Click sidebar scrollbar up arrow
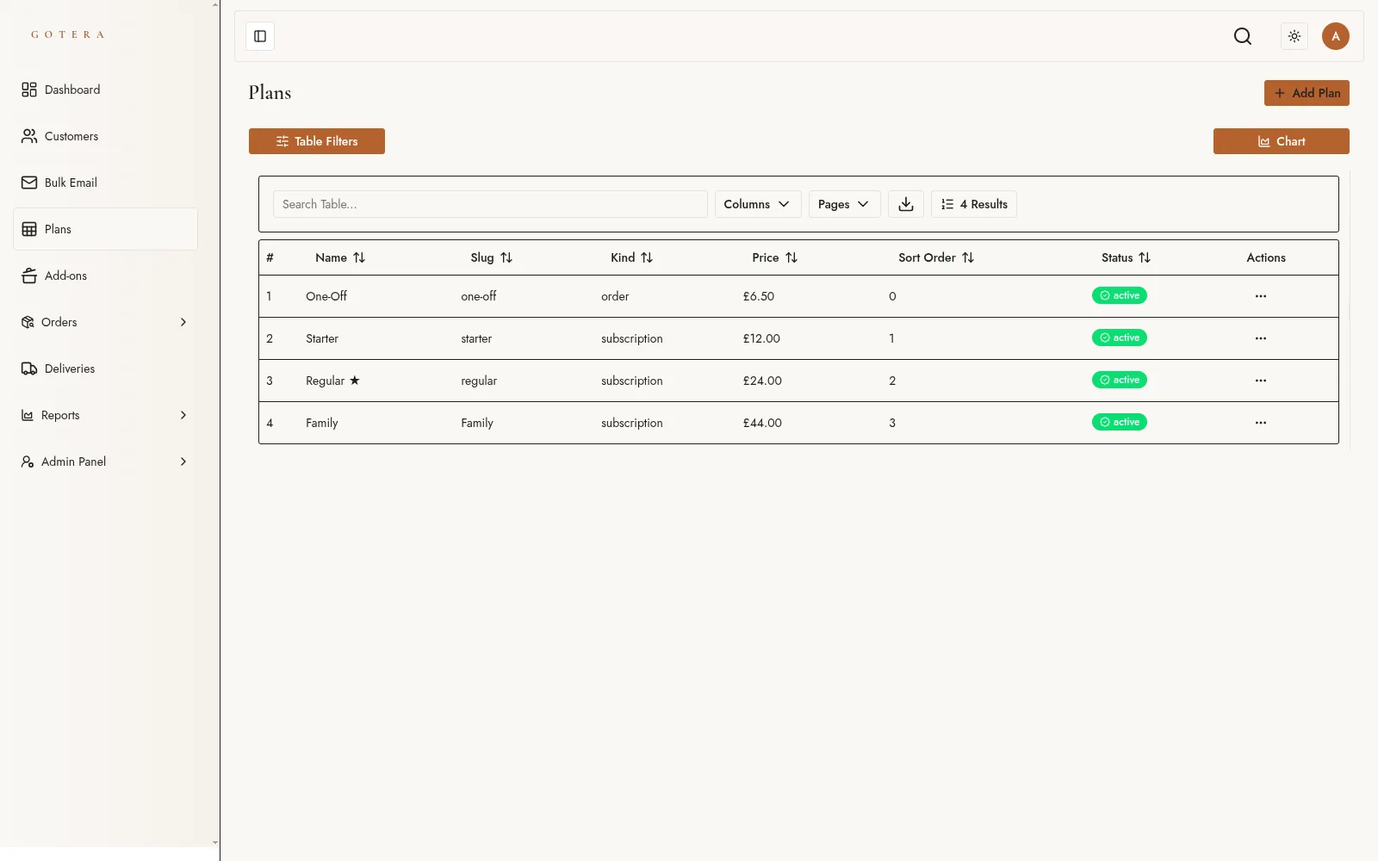 (x=215, y=4)
